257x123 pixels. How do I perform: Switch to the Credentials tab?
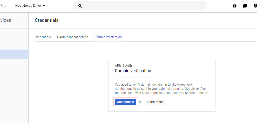click(43, 37)
